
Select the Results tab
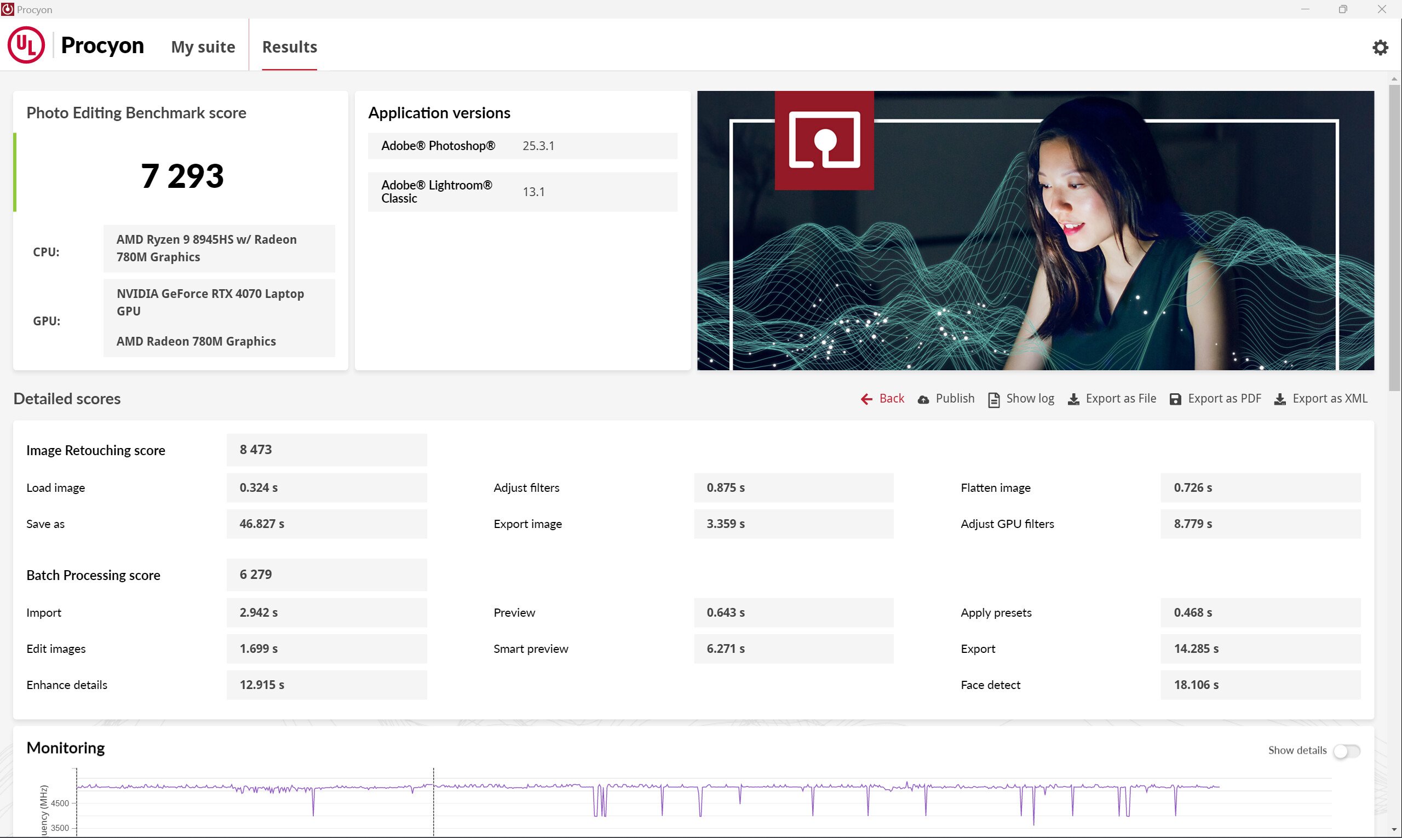click(x=289, y=47)
